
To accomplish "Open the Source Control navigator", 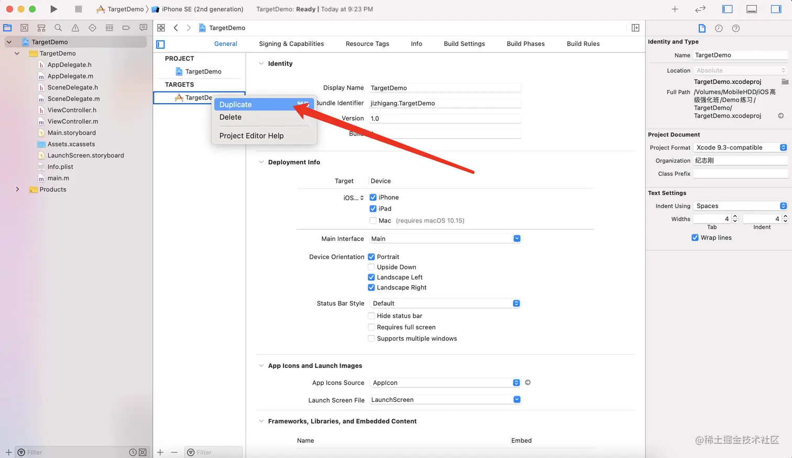I will [x=24, y=28].
